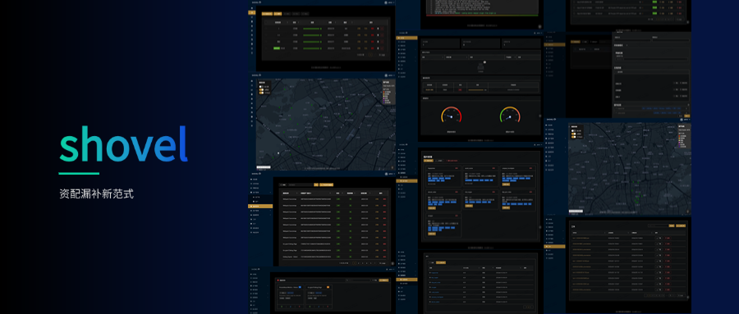Click the blue badge on the first bottom card
Screen dimensions: 739x314
click(300, 287)
